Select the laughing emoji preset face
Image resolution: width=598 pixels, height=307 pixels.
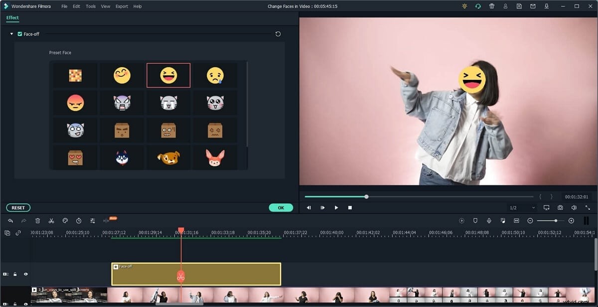[168, 75]
